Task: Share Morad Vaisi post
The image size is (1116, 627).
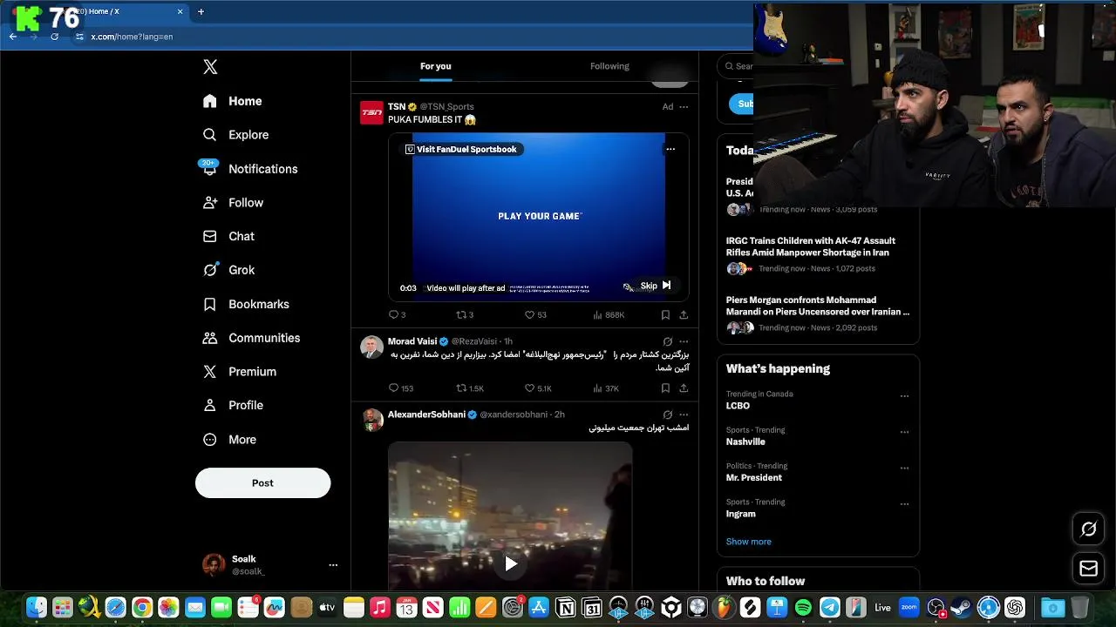Action: (684, 388)
